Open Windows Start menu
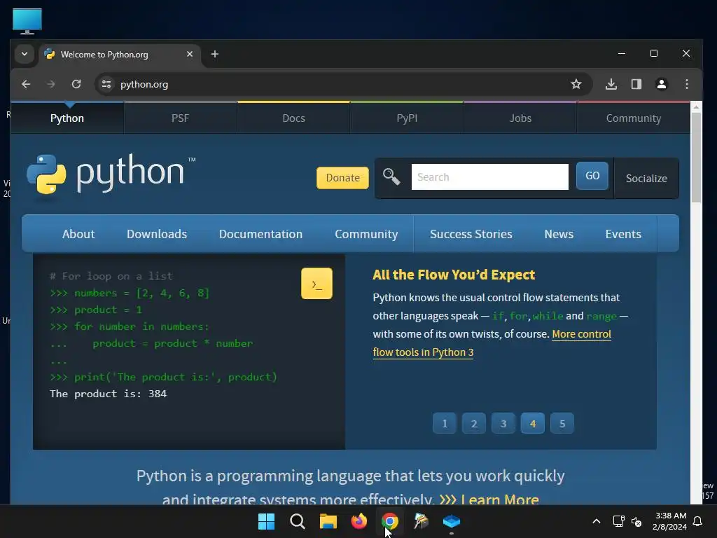 point(266,521)
